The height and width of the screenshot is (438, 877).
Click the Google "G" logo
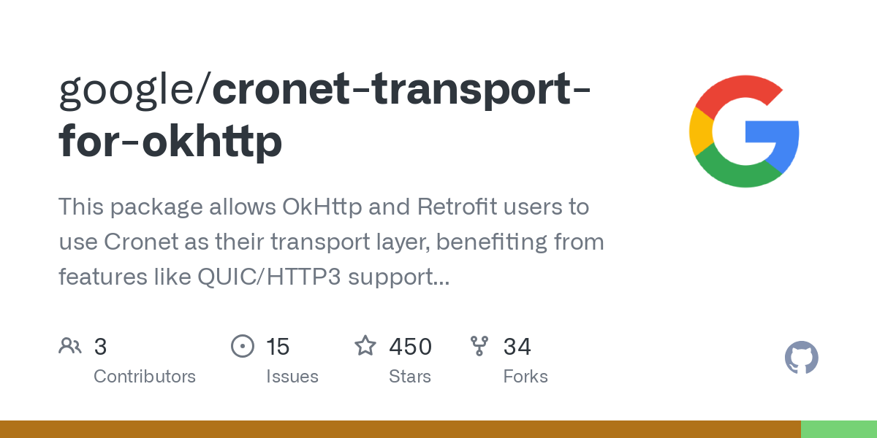pos(744,131)
